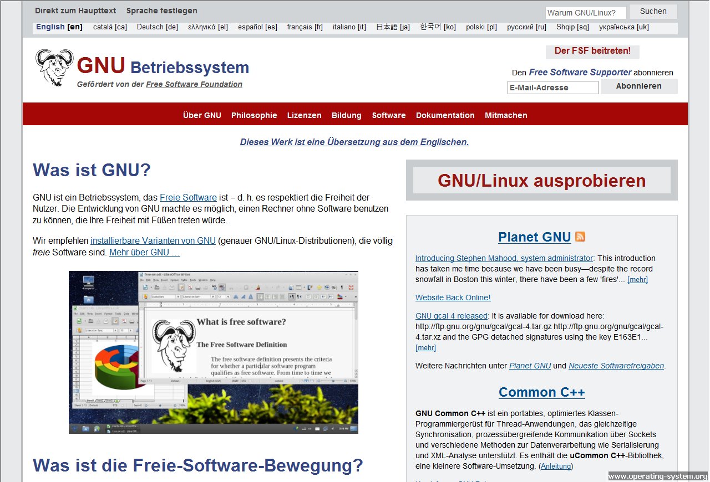The image size is (710, 482).
Task: Select Deutsch [de] language
Action: [x=158, y=27]
